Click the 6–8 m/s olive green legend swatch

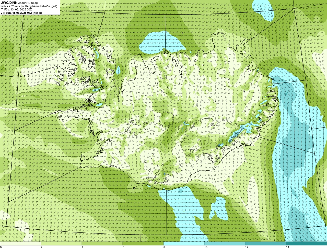pyautogui.click(x=143, y=243)
